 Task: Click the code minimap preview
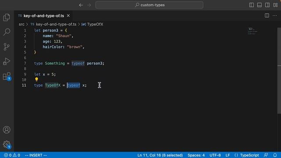coord(253,31)
